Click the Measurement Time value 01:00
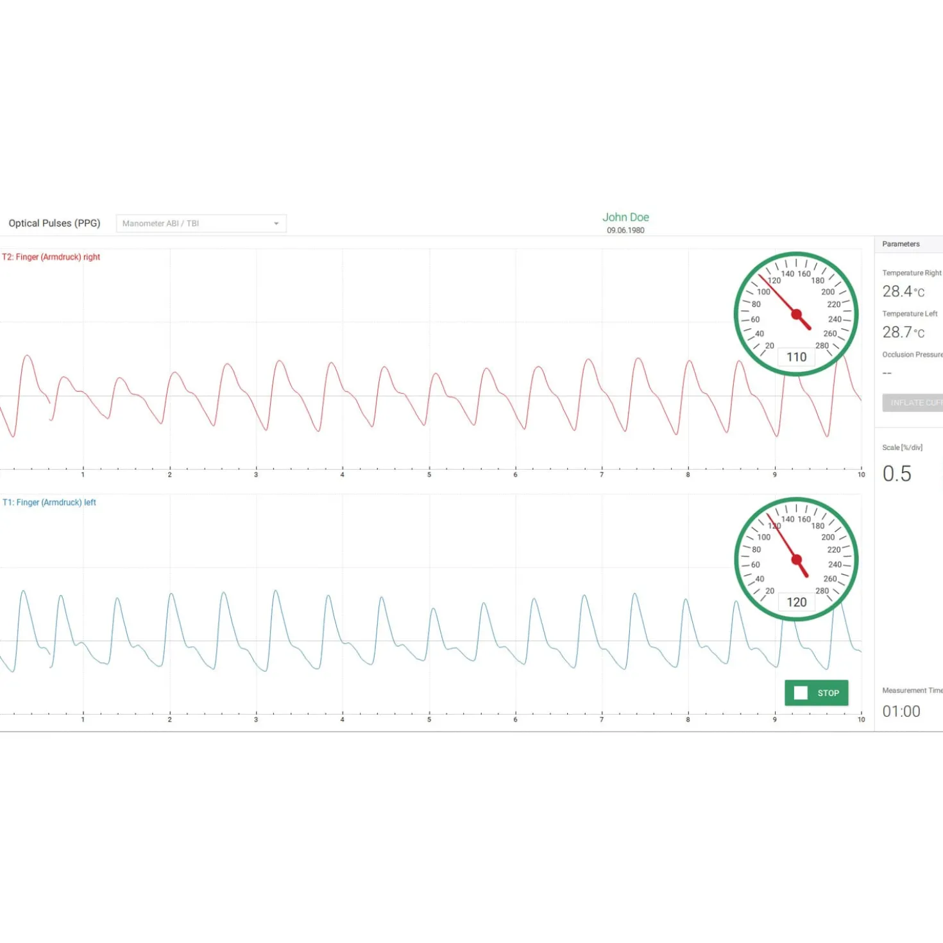 [x=901, y=712]
